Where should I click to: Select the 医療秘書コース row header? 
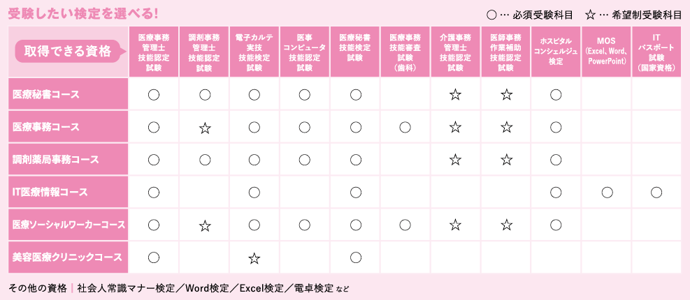click(x=69, y=94)
